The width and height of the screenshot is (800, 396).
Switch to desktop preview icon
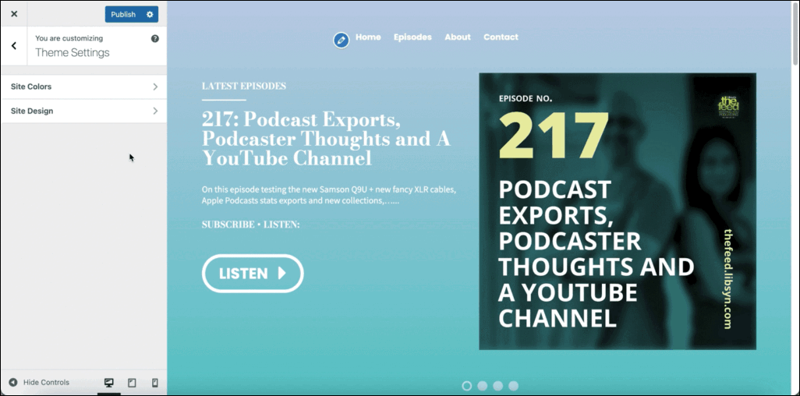pos(108,383)
